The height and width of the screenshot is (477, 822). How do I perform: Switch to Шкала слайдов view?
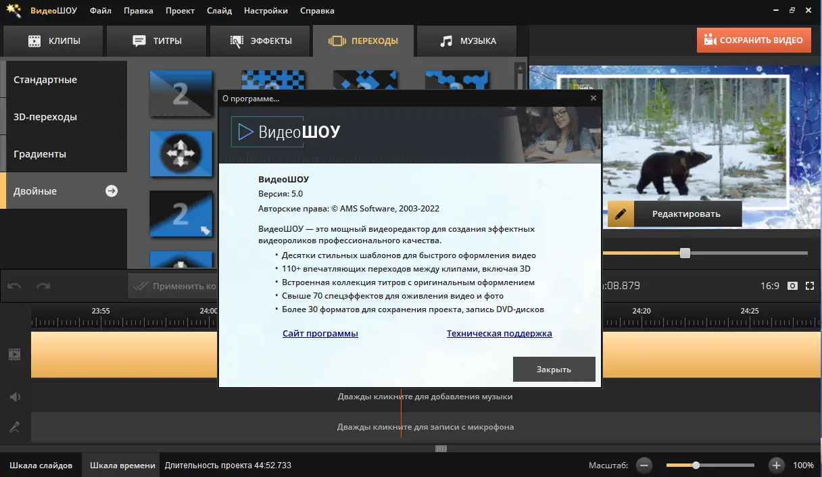(x=41, y=465)
